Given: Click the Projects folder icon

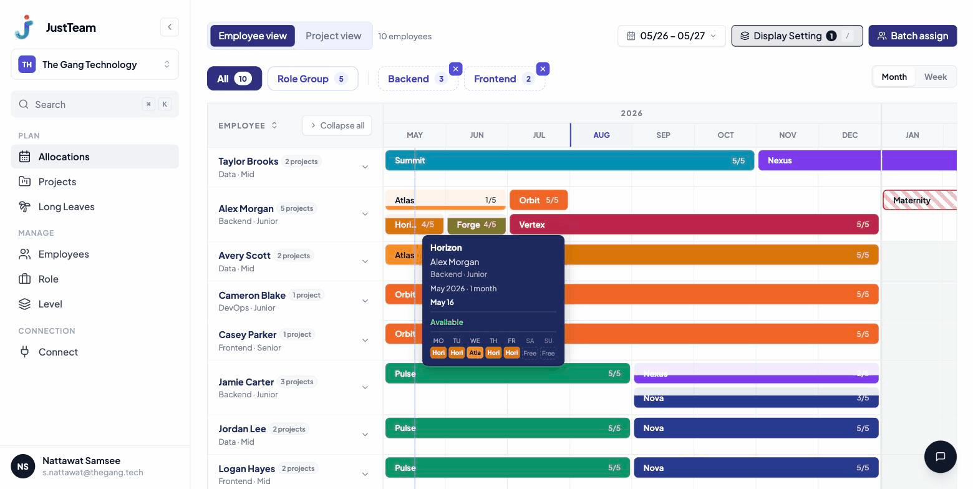Looking at the screenshot, I should point(24,182).
